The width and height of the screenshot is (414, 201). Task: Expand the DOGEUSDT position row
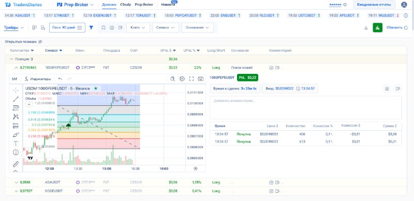click(17, 191)
